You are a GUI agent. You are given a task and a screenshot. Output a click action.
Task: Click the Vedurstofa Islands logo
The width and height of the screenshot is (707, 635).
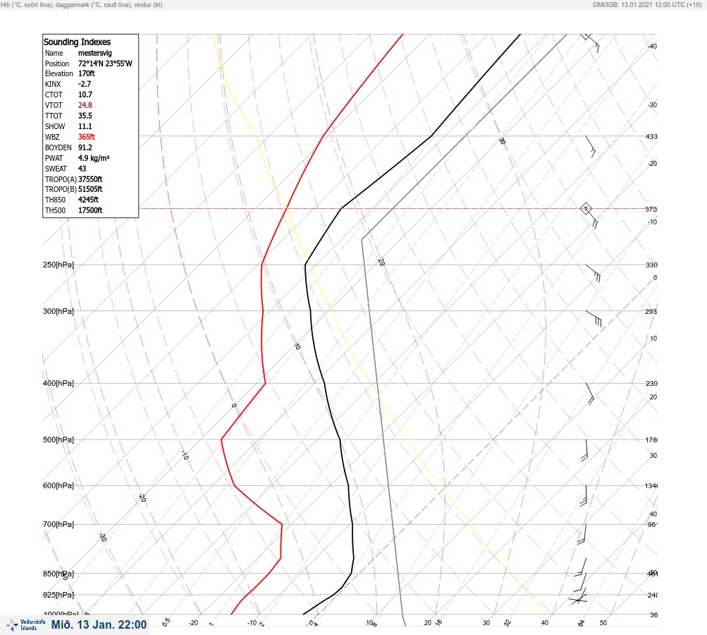click(25, 625)
